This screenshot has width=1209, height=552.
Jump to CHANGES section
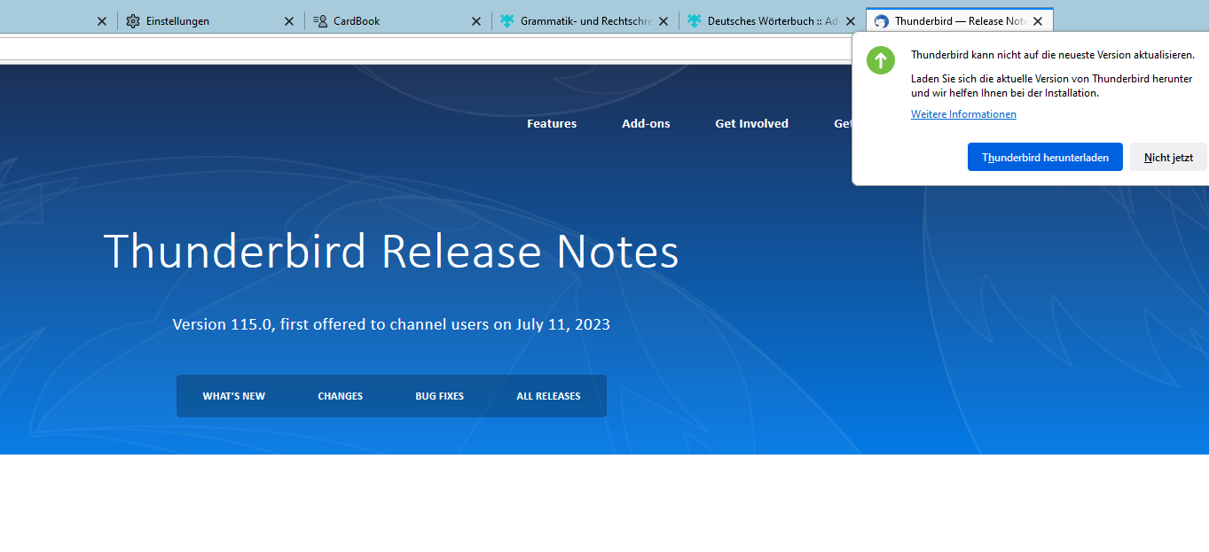(x=341, y=396)
